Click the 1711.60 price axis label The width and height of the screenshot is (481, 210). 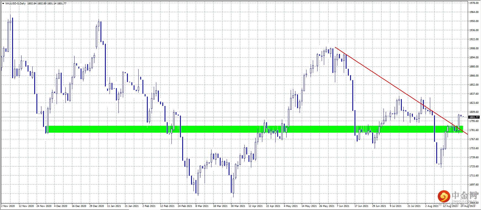tap(474, 176)
